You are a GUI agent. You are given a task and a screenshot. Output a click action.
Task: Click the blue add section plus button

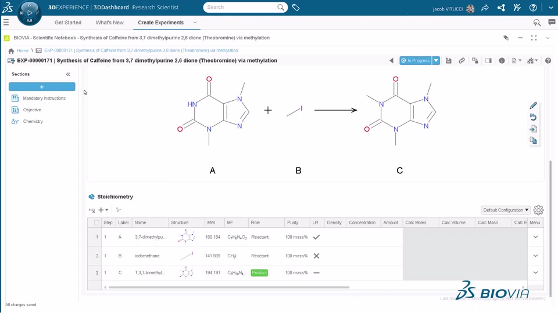[x=42, y=86]
